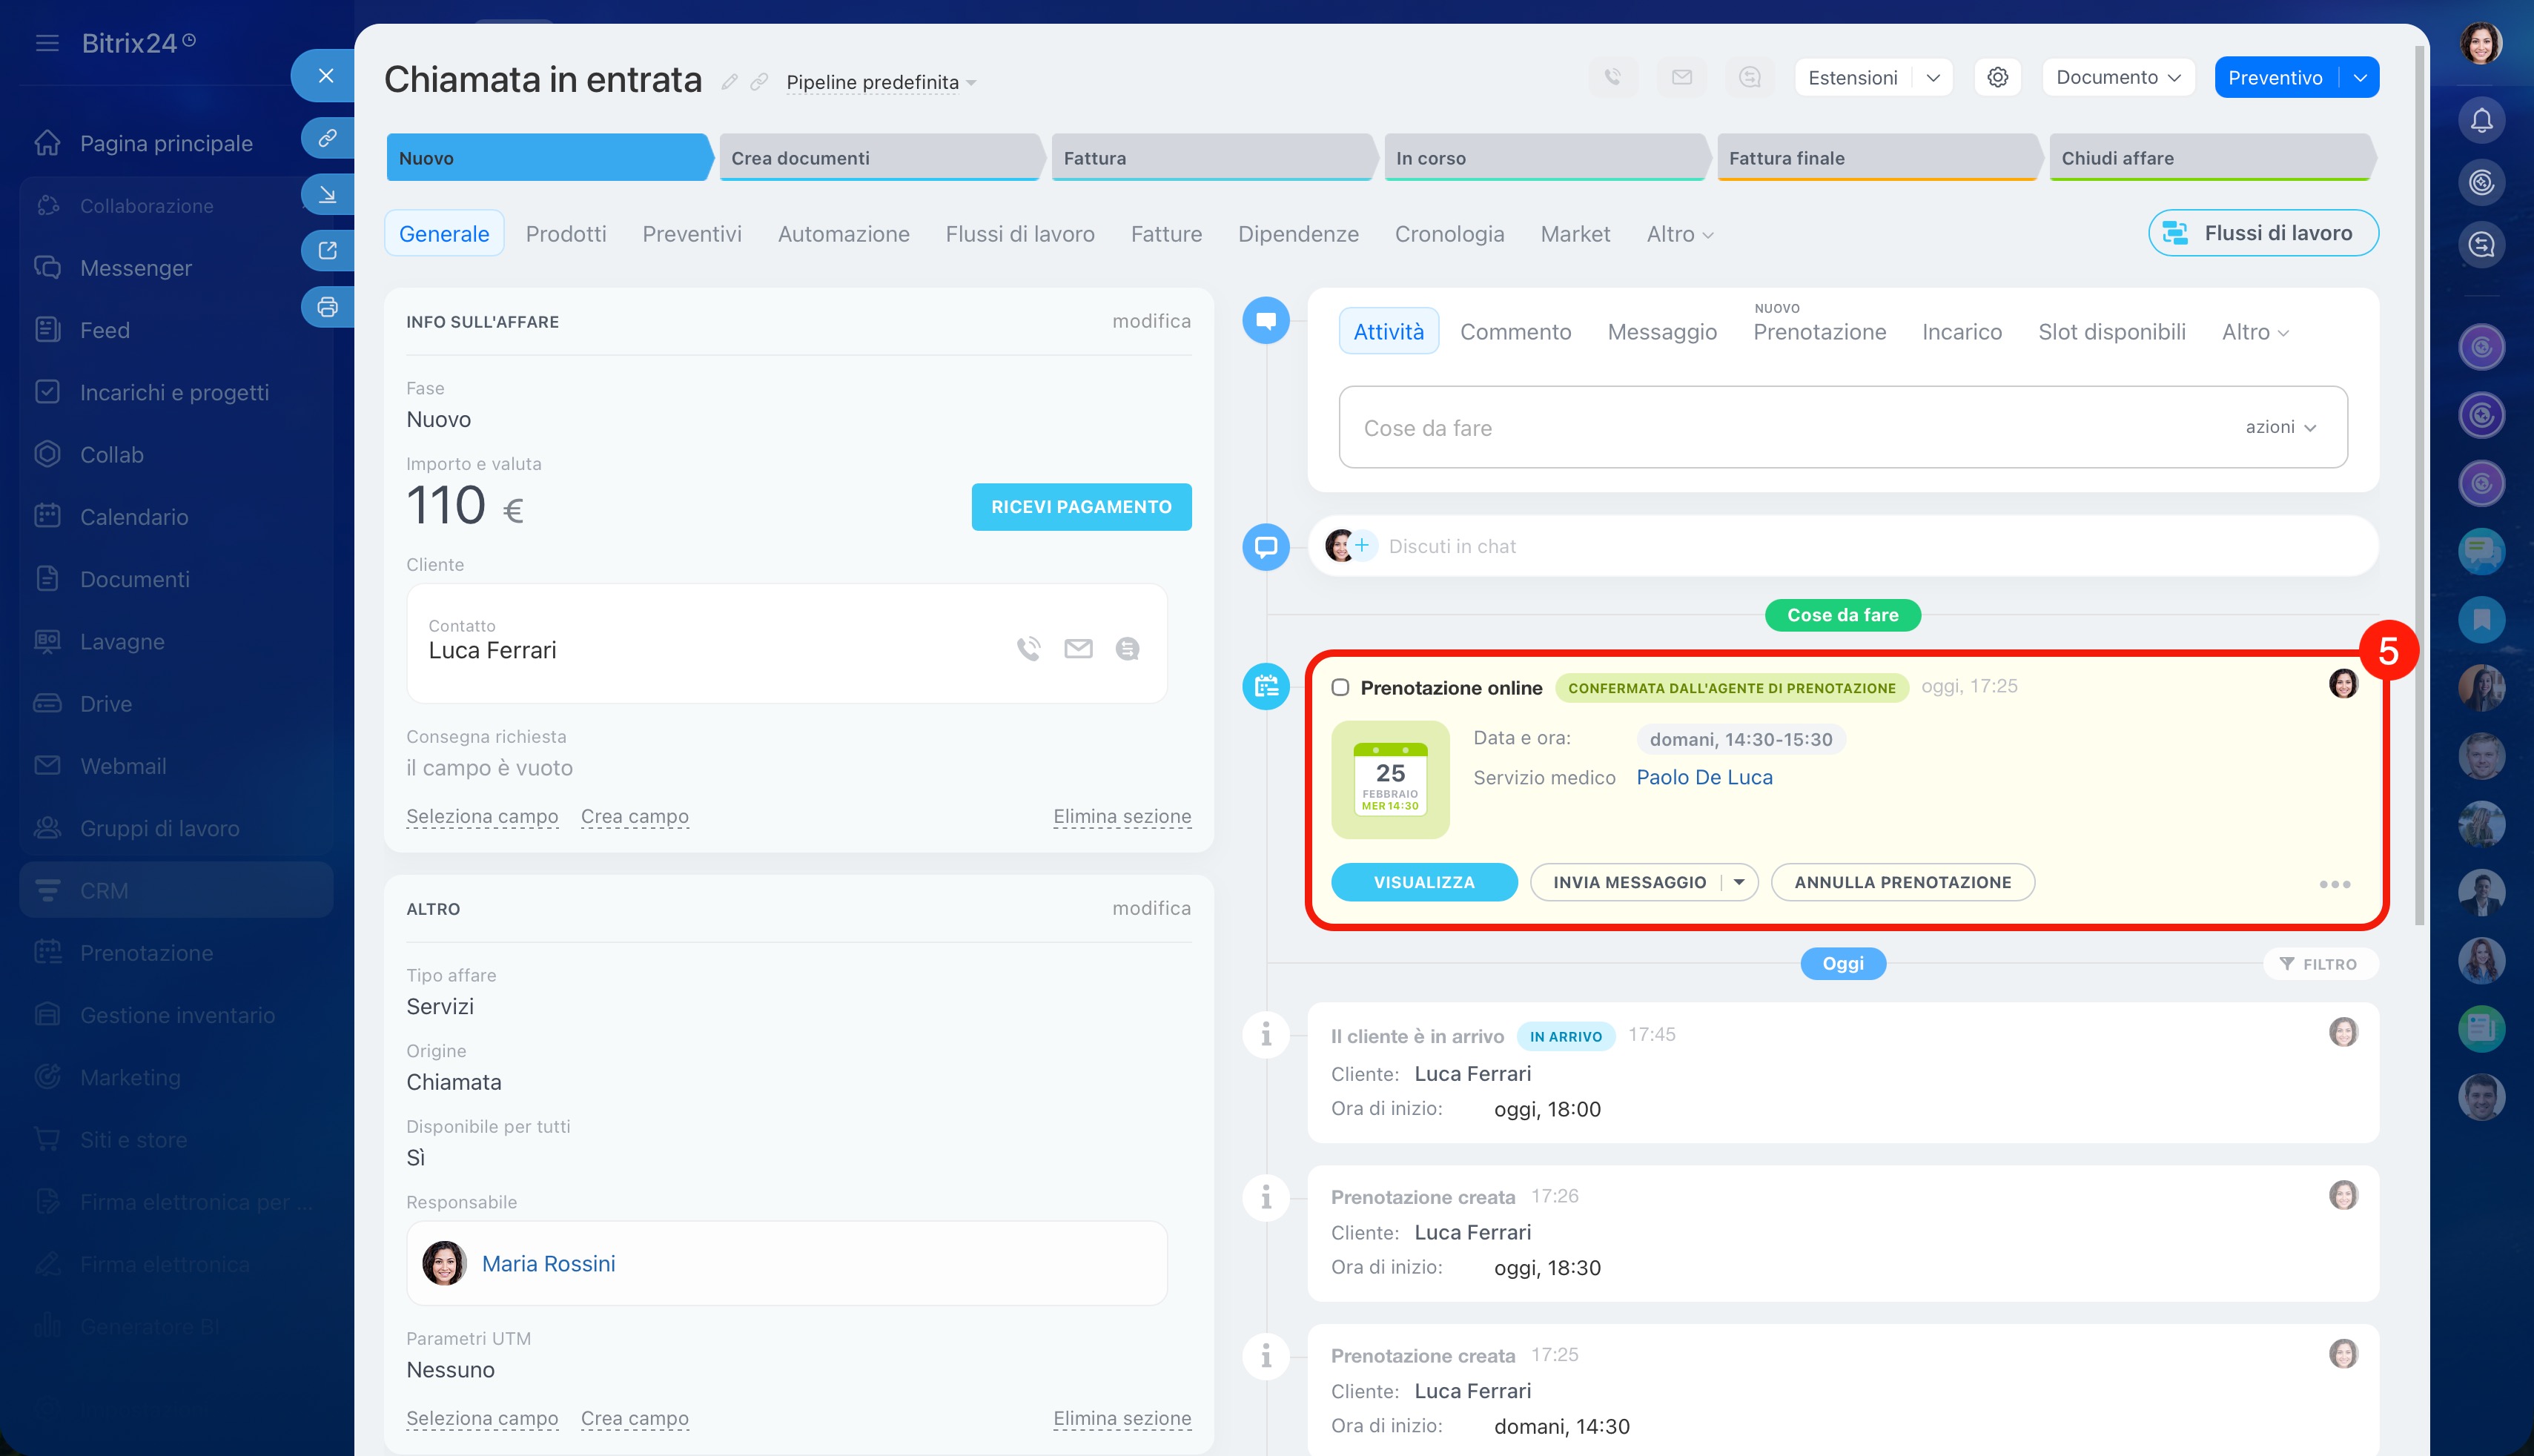
Task: Open the notifications bell icon
Action: (2481, 121)
